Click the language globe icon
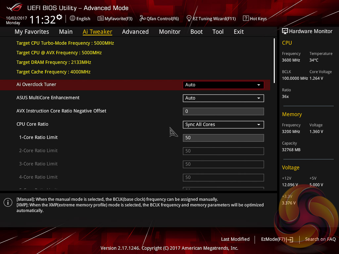 pos(73,19)
